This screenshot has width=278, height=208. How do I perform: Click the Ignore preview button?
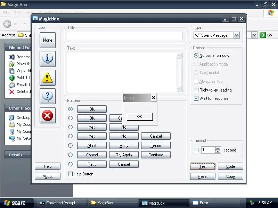[156, 145]
